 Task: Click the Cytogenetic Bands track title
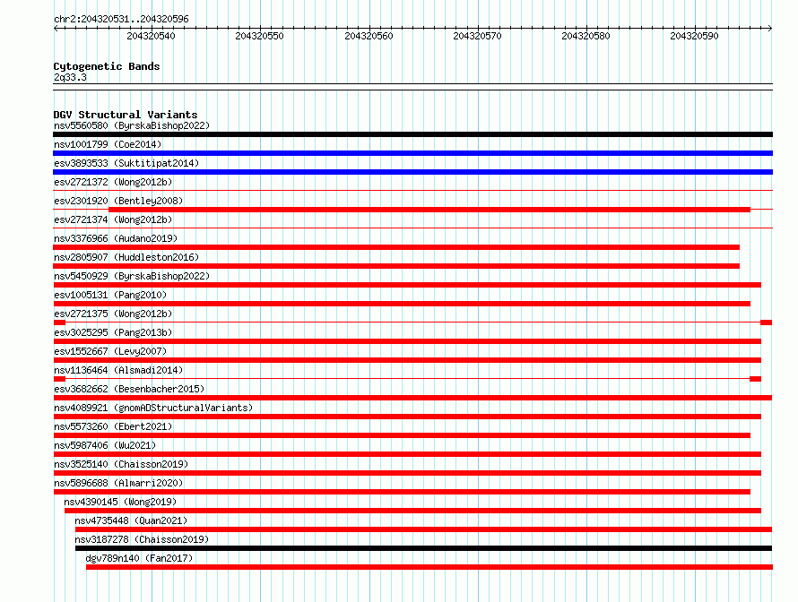pos(107,66)
